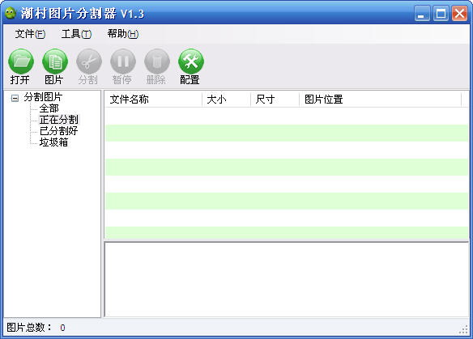Click the 暂停 pause toolbar icon
Image resolution: width=473 pixels, height=339 pixels.
(x=123, y=61)
